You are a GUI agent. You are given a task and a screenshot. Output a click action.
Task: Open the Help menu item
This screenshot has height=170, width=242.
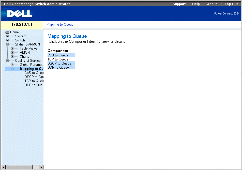196,4
